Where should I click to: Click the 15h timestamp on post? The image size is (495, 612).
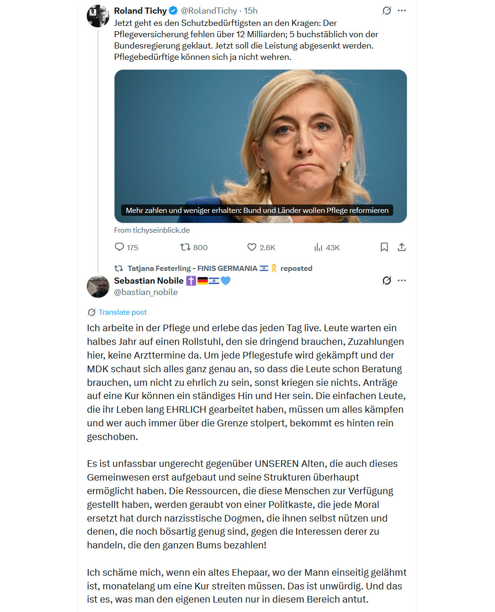coord(251,10)
